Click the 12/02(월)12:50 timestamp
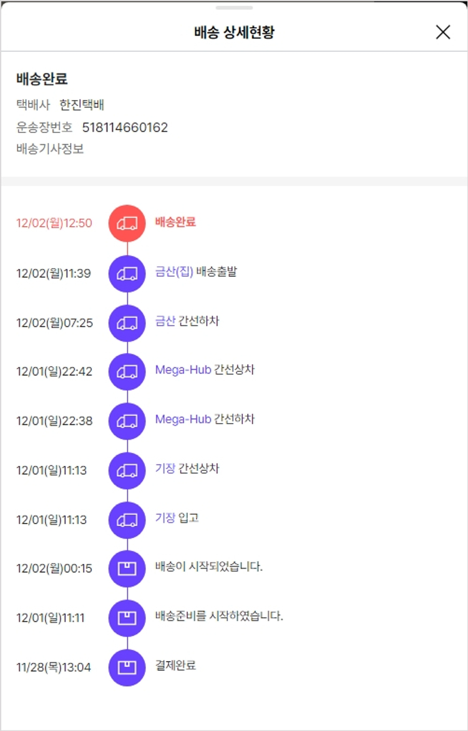The height and width of the screenshot is (731, 468). click(x=54, y=223)
